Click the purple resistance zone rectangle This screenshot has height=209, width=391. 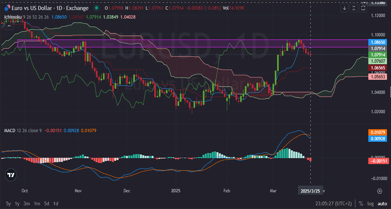click(192, 43)
